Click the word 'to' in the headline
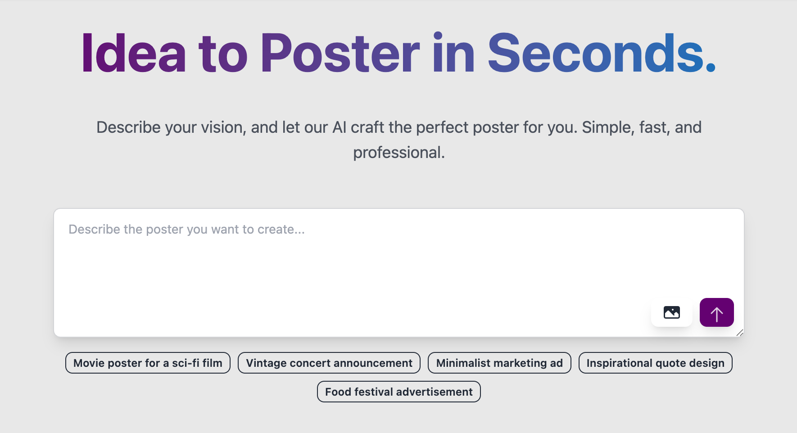The height and width of the screenshot is (433, 797). click(x=223, y=54)
